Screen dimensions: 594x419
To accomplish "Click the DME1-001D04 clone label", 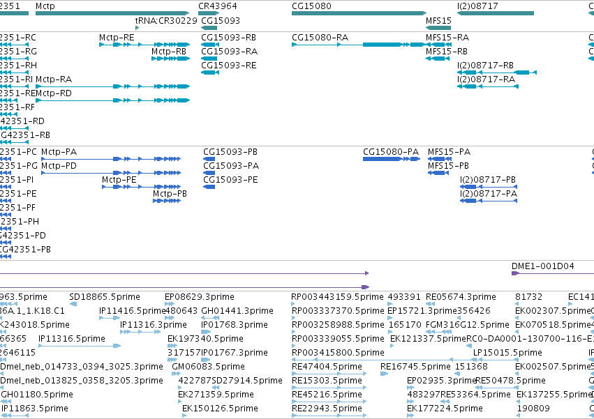I will point(542,266).
